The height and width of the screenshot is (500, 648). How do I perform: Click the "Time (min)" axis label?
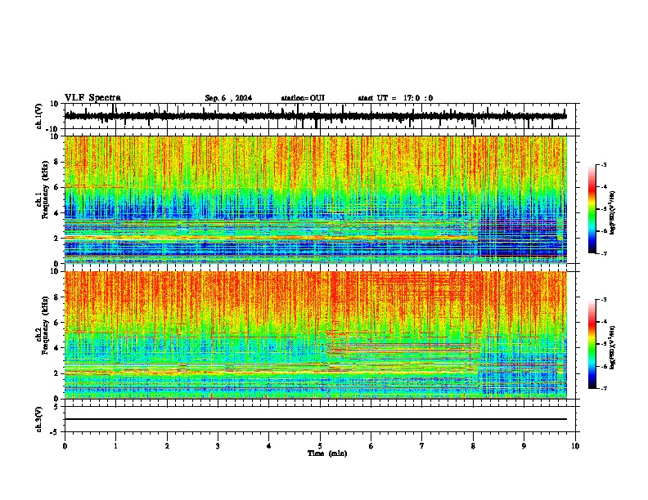[x=327, y=453]
